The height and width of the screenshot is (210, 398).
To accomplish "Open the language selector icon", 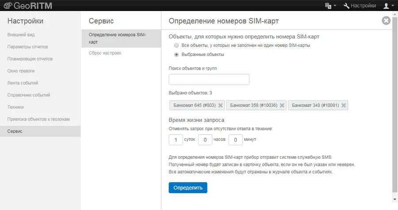I will (x=328, y=6).
